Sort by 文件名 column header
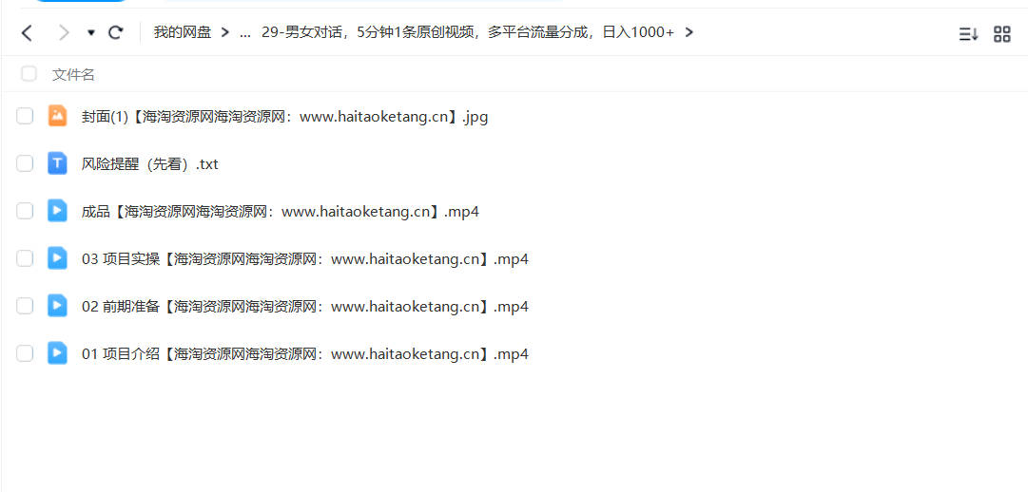The height and width of the screenshot is (492, 1028). click(73, 75)
